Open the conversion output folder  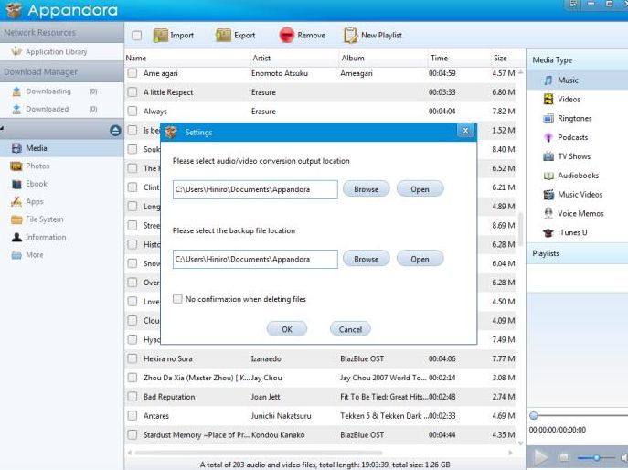tap(420, 189)
